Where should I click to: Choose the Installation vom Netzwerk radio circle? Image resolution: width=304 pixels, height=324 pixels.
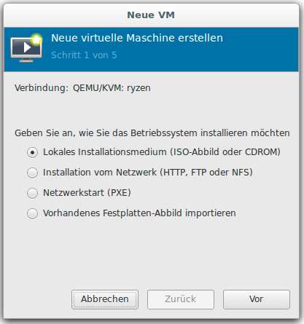[x=32, y=173]
